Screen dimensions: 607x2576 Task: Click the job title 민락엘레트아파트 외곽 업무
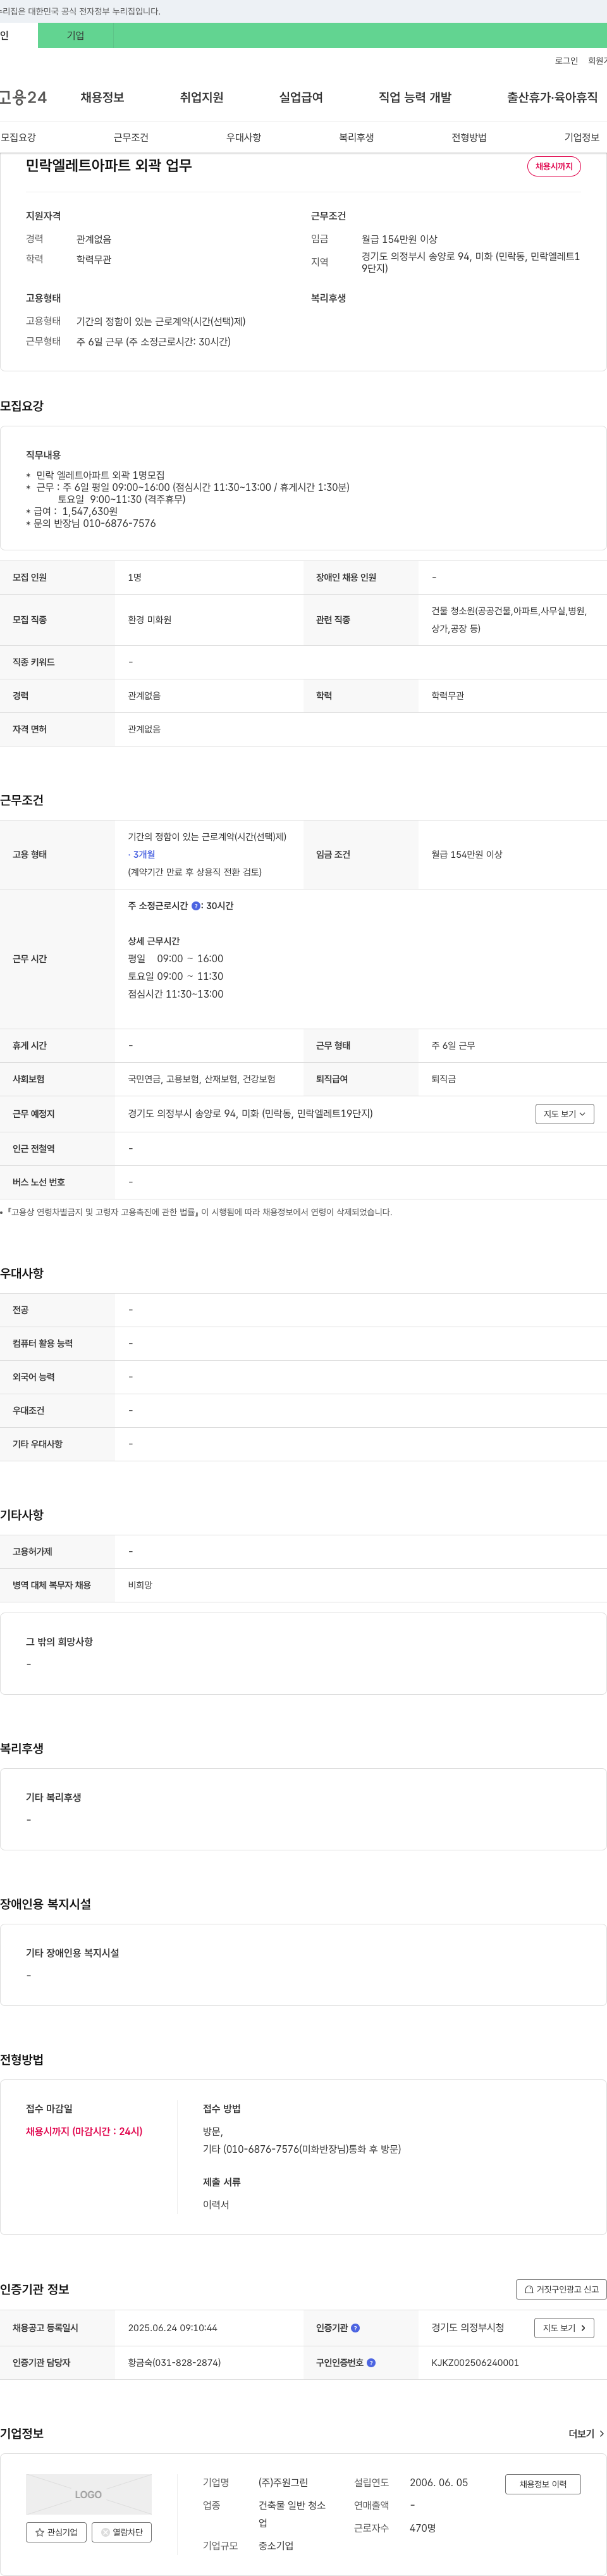(109, 165)
